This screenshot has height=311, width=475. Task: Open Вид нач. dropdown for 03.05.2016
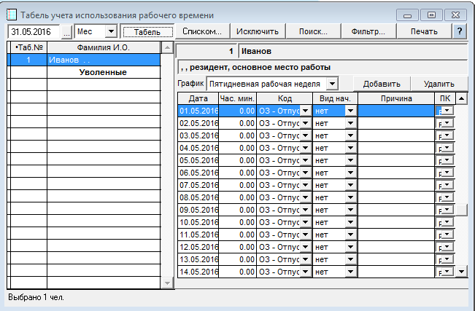point(350,135)
